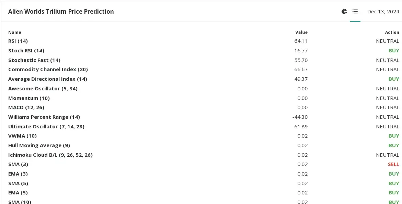Click the Alien Worlds Trilium Price Prediction heading
The height and width of the screenshot is (204, 402).
[x=61, y=12]
